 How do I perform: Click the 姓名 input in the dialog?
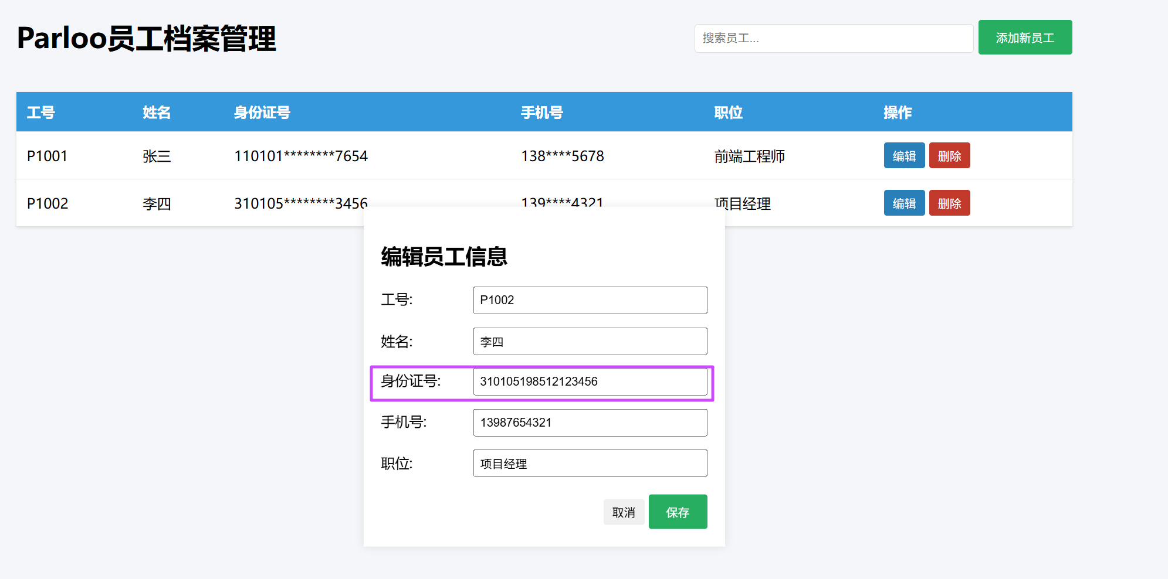pos(590,342)
